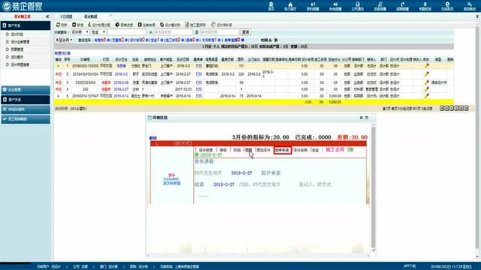481x270 pixels.
Task: Open the company notice document icon
Action: tap(358, 6)
